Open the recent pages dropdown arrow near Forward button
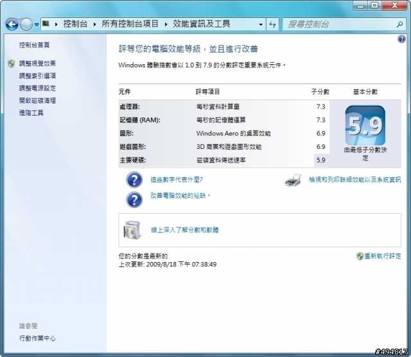This screenshot has width=411, height=357. pyautogui.click(x=37, y=24)
